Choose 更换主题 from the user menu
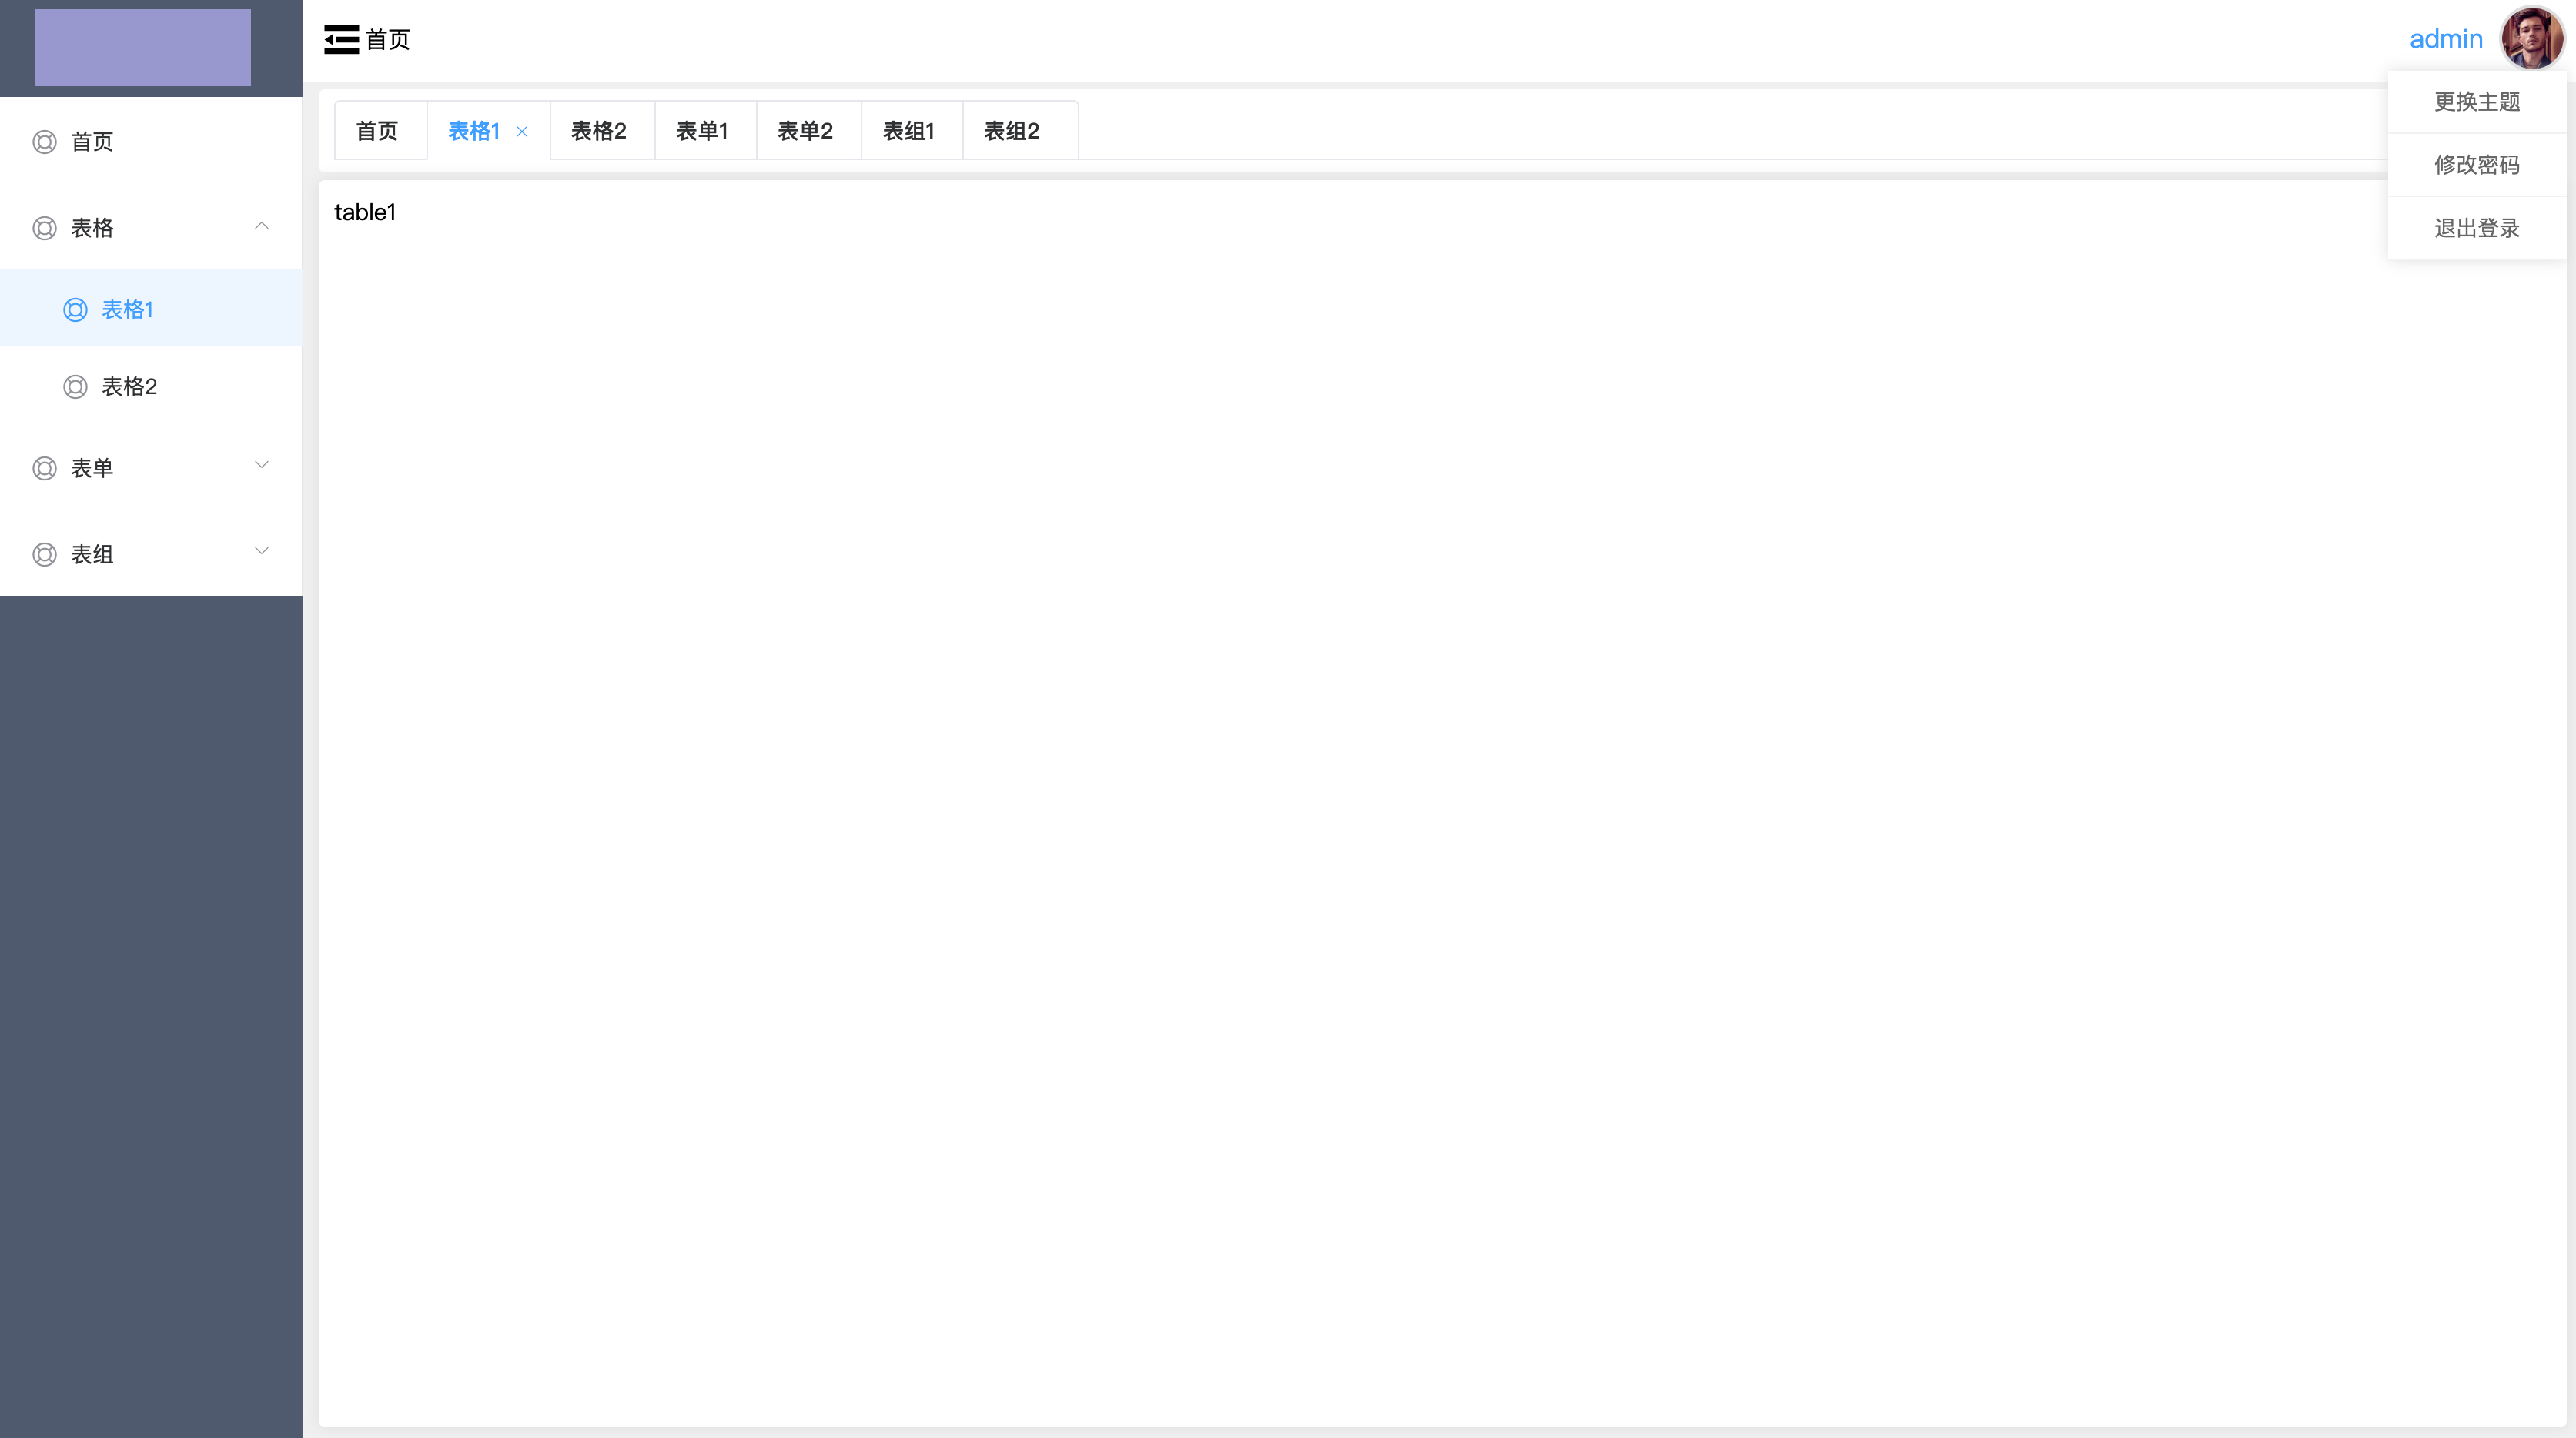The height and width of the screenshot is (1438, 2576). pyautogui.click(x=2476, y=102)
